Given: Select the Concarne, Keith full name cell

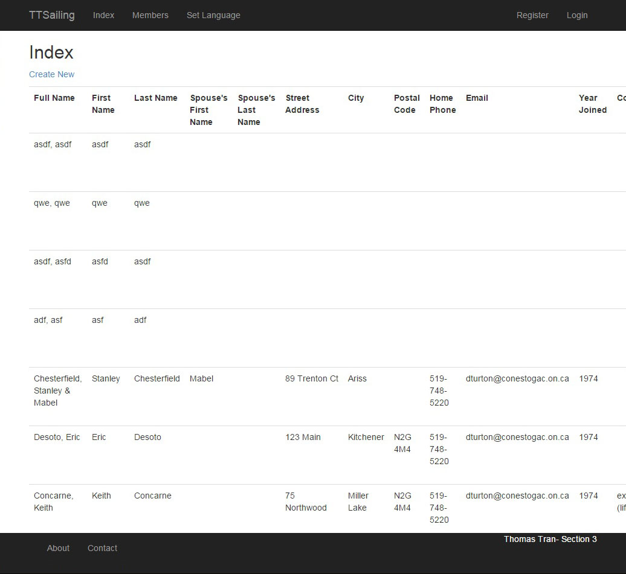Looking at the screenshot, I should [x=53, y=502].
